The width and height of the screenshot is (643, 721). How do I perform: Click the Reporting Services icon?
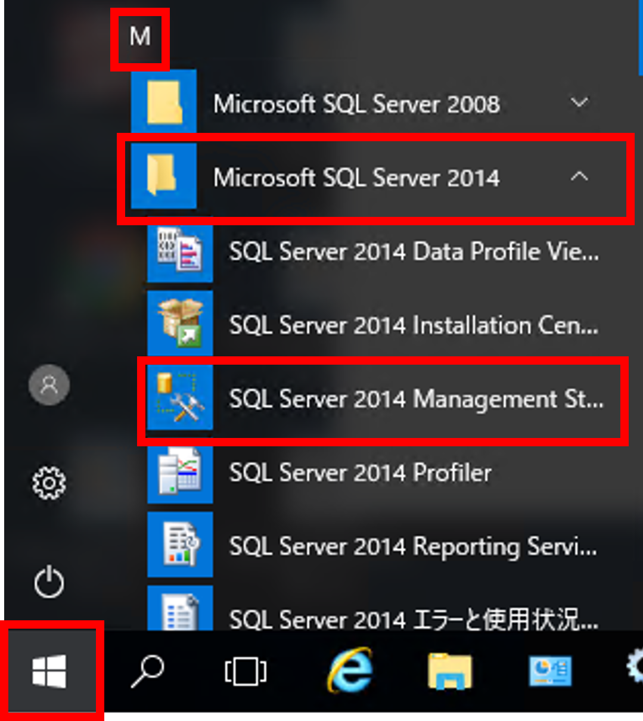[x=180, y=545]
